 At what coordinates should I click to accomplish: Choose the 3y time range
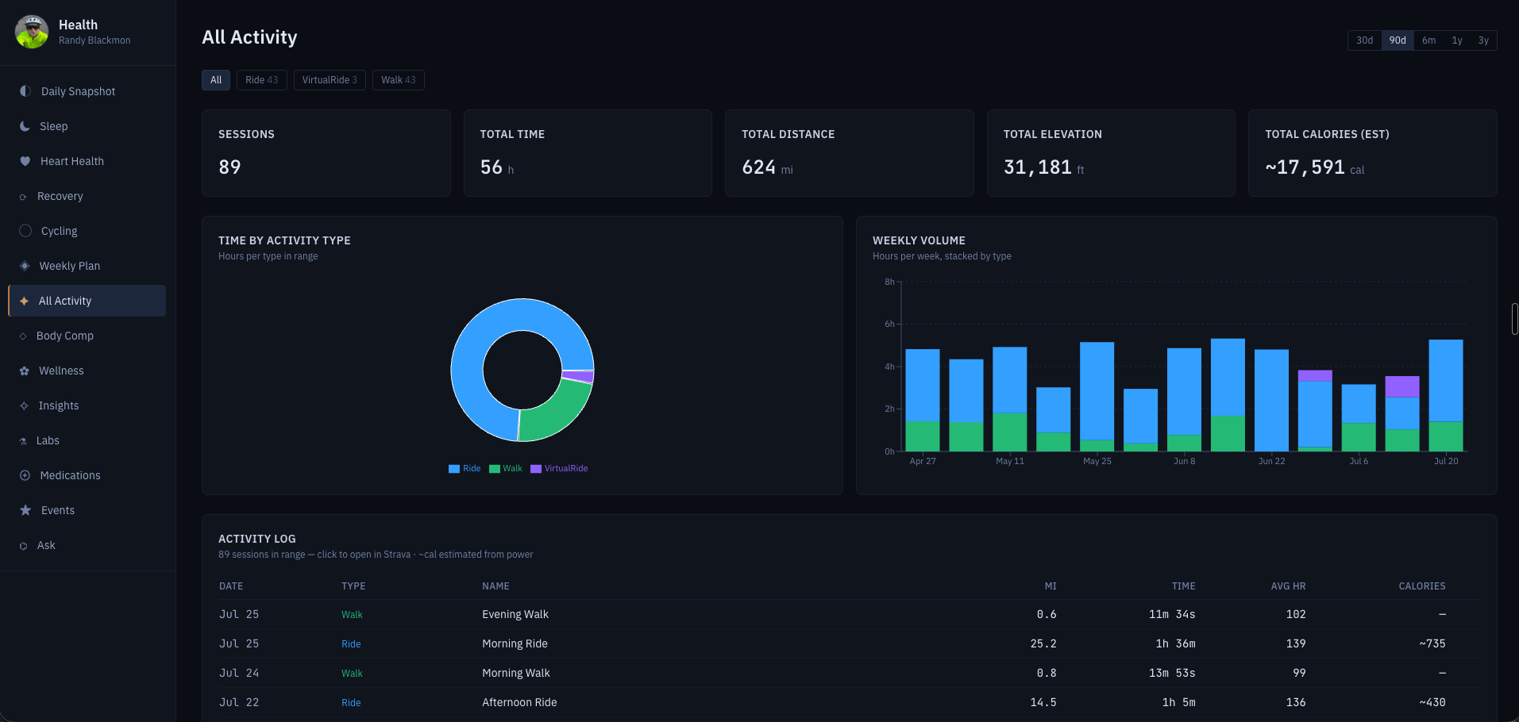click(x=1483, y=40)
